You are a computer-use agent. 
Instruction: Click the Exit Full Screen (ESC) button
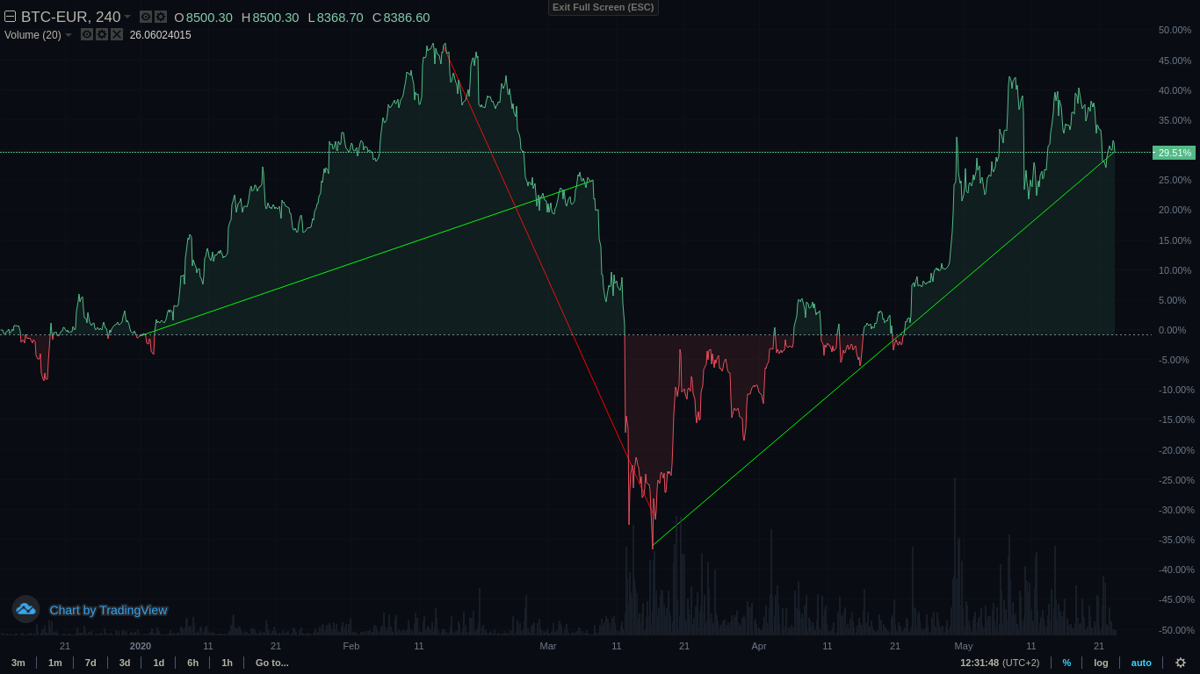(604, 7)
